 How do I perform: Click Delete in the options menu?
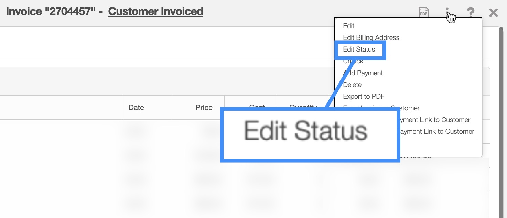[x=352, y=85]
